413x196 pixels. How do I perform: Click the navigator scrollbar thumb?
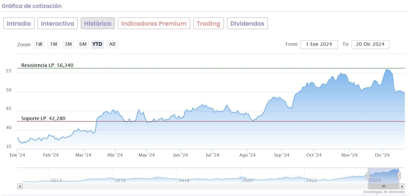(x=383, y=186)
